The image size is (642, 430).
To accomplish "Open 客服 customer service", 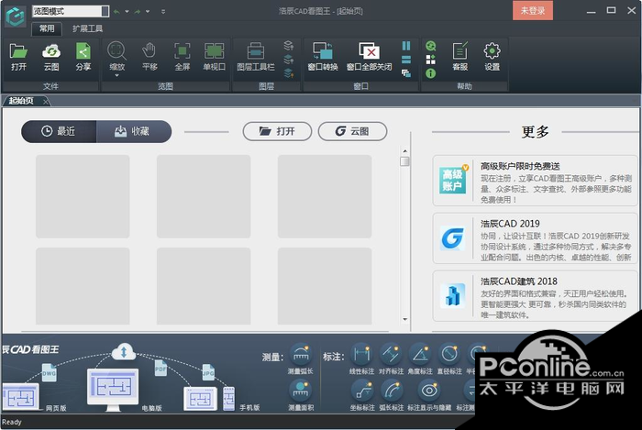I will tap(459, 51).
